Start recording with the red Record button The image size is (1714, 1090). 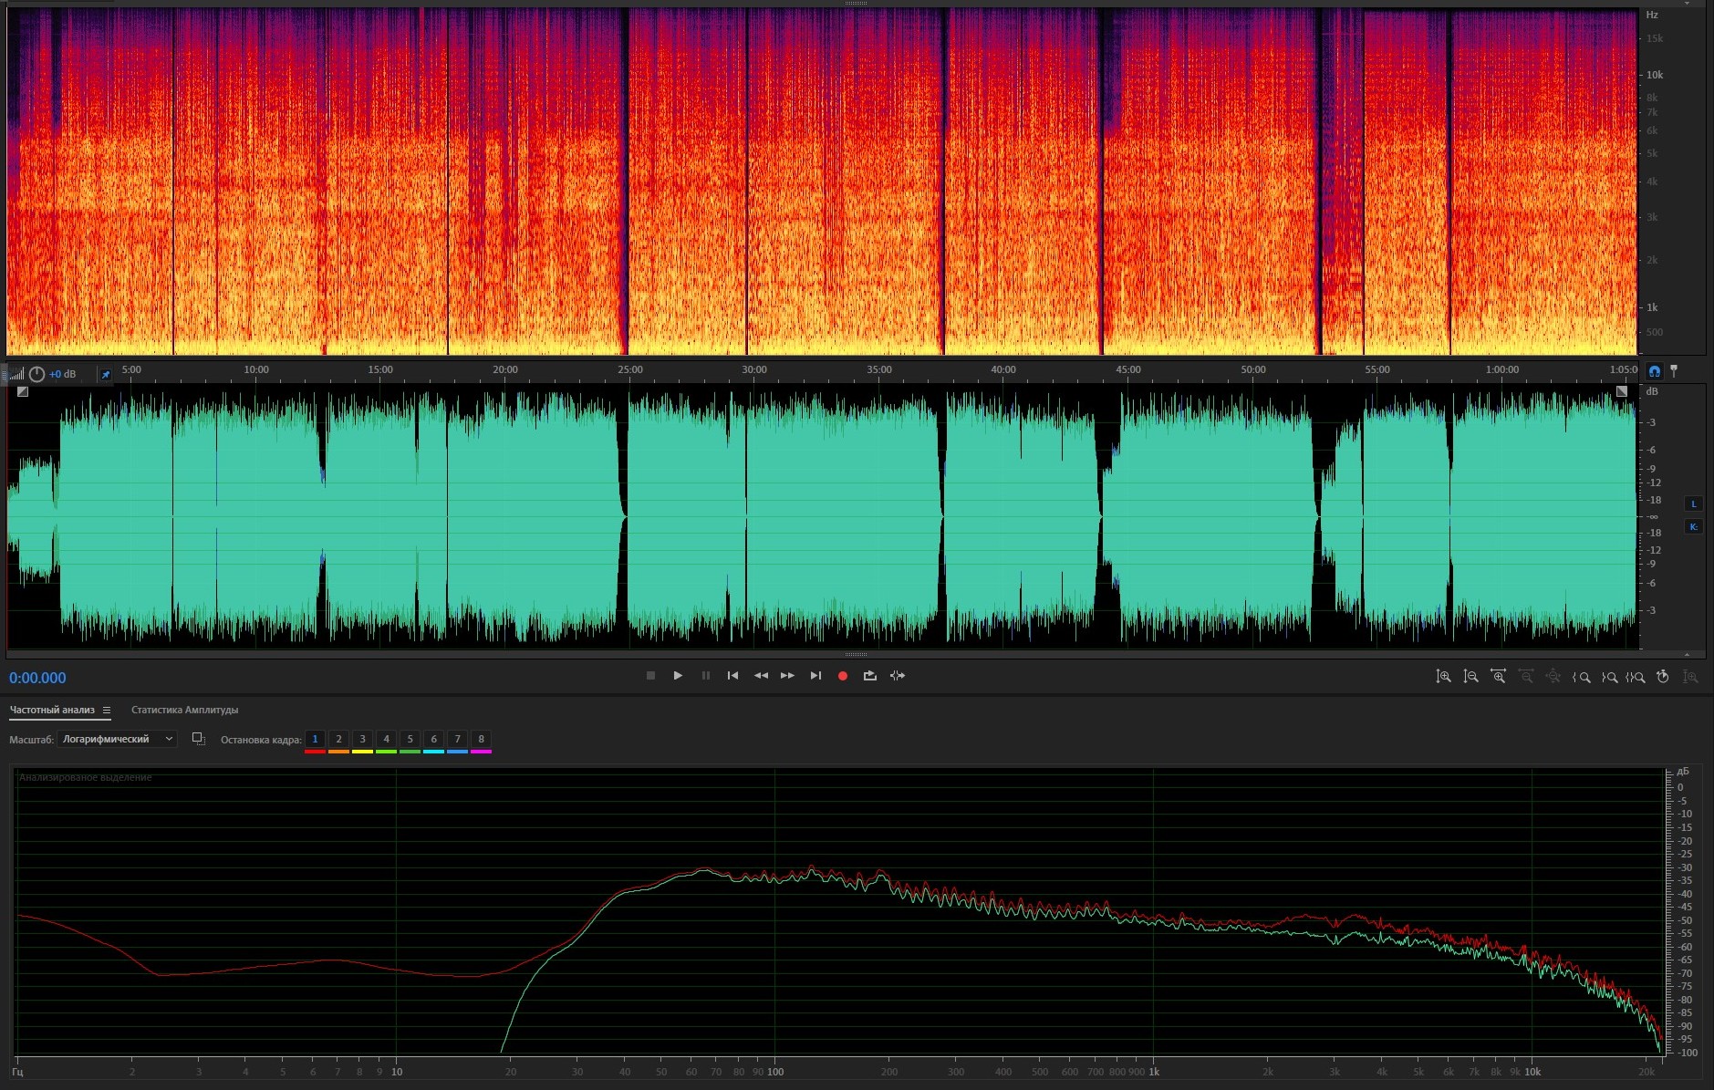842,676
